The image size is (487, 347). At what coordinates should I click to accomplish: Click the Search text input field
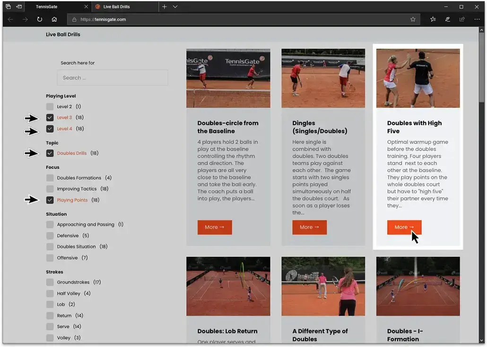click(113, 78)
